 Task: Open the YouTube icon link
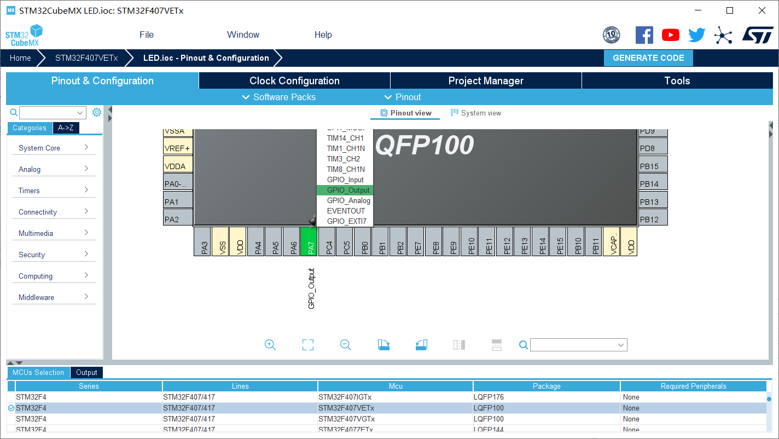670,35
